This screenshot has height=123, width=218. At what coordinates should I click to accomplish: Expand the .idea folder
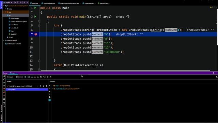6,9
